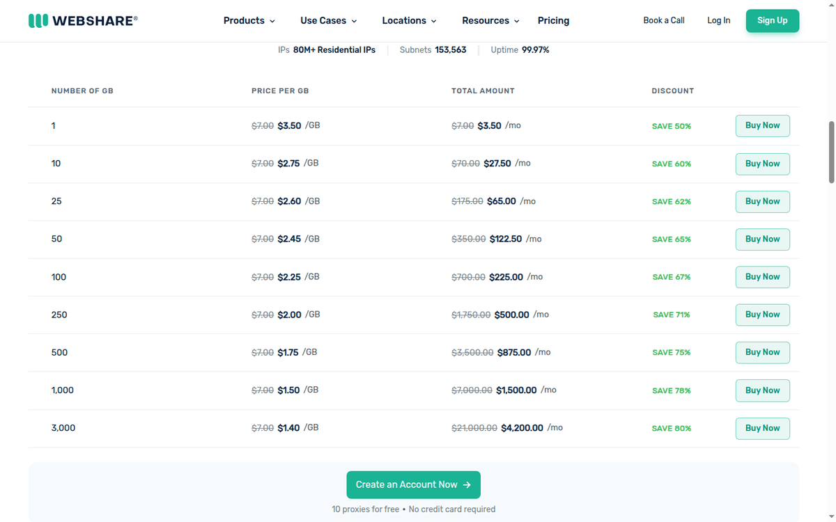Click the $1.75 /GB price cell

pyautogui.click(x=284, y=352)
